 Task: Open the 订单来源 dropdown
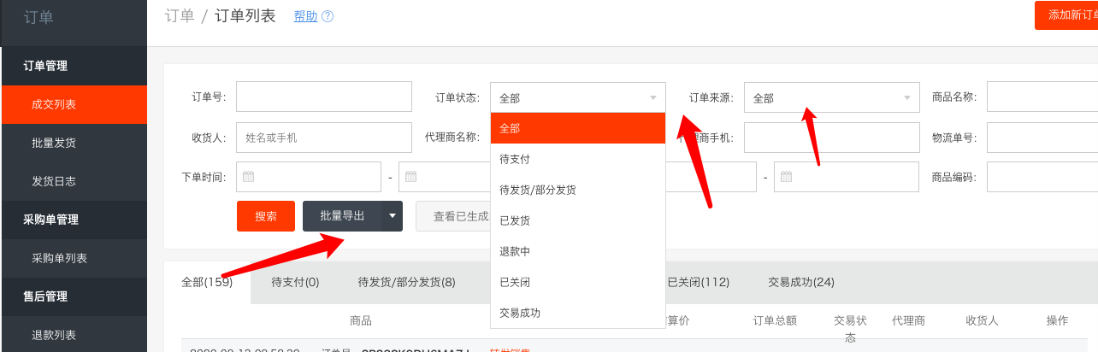[x=832, y=97]
